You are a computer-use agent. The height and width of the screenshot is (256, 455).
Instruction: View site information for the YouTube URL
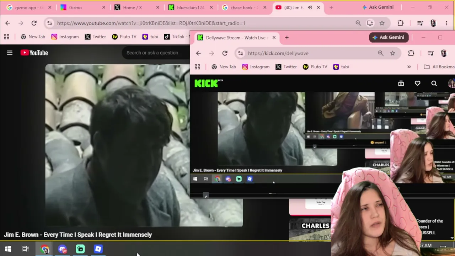coord(50,23)
